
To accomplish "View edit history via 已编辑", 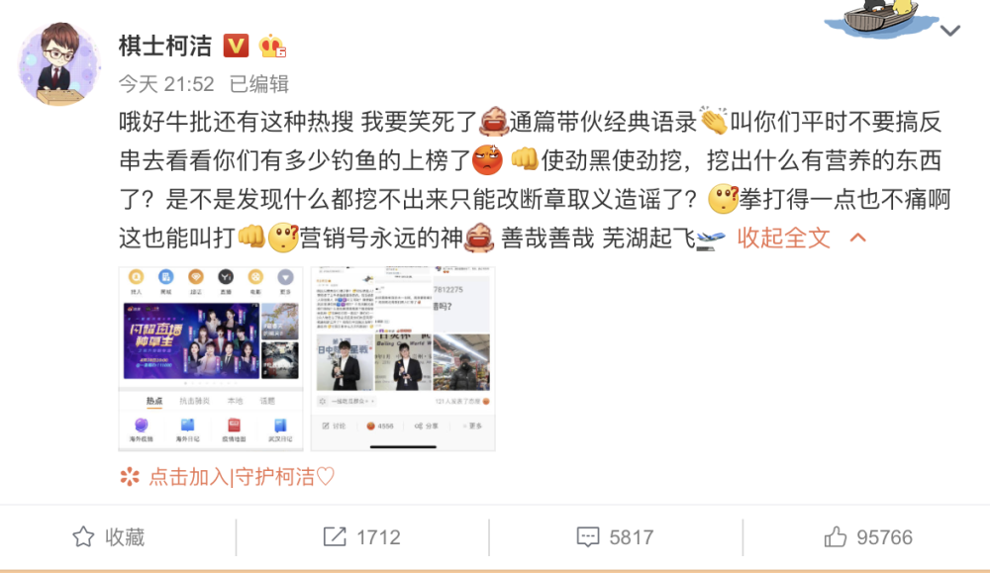I will point(258,84).
